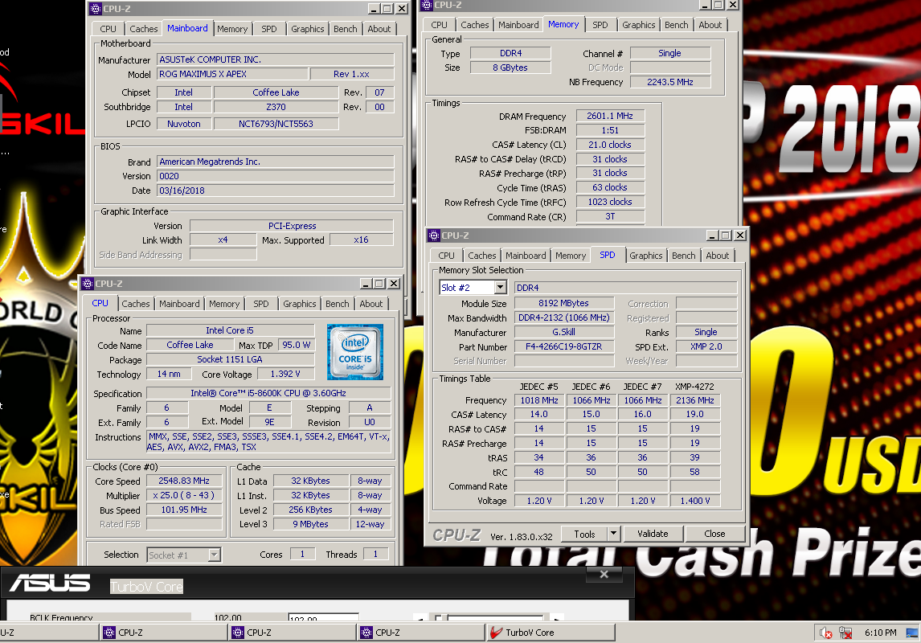Click the 'XMP 2.0' SPD Ext. value
Screen dimensions: 921x643
pos(706,346)
